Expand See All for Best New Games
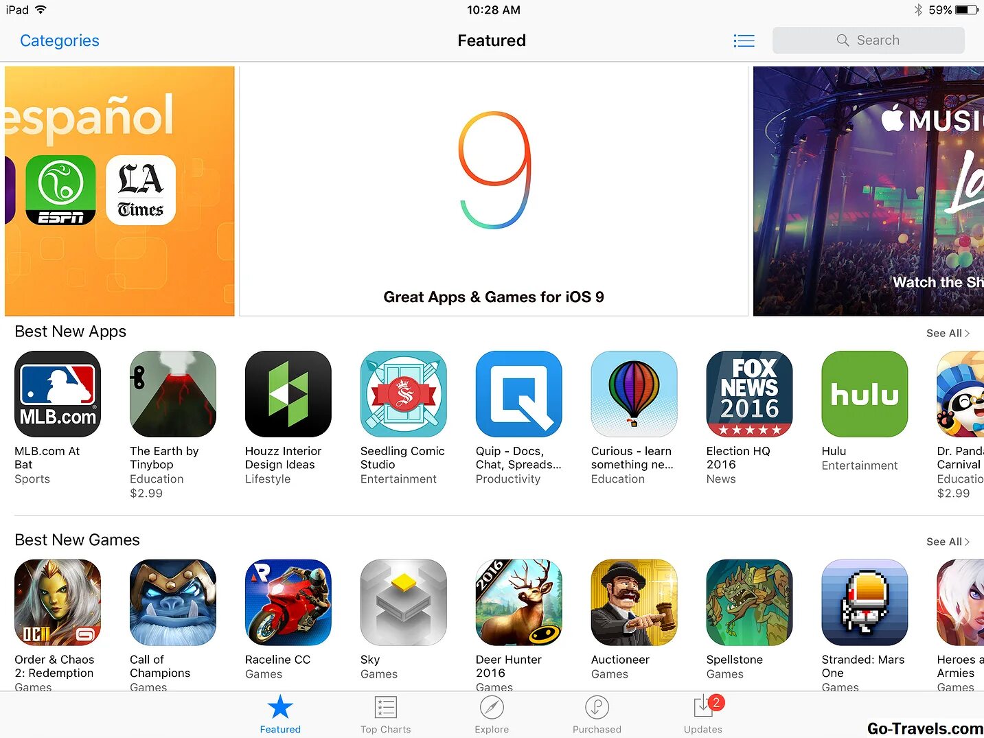 coord(948,542)
